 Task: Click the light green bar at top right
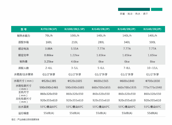[x=157, y=9]
